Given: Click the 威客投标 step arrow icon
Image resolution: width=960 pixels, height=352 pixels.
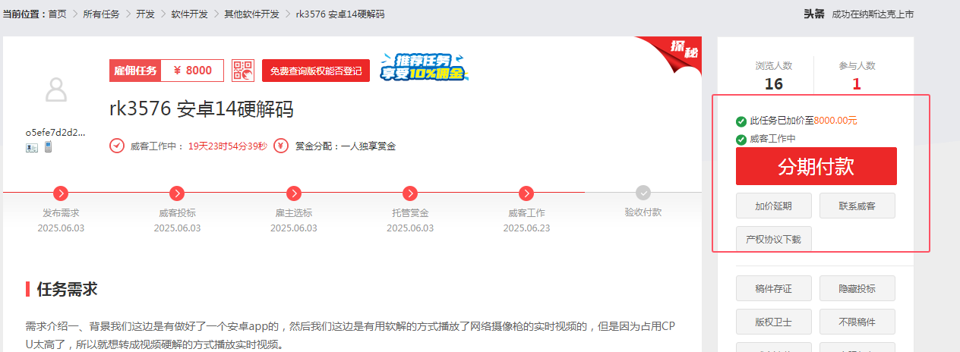Looking at the screenshot, I should pos(177,193).
